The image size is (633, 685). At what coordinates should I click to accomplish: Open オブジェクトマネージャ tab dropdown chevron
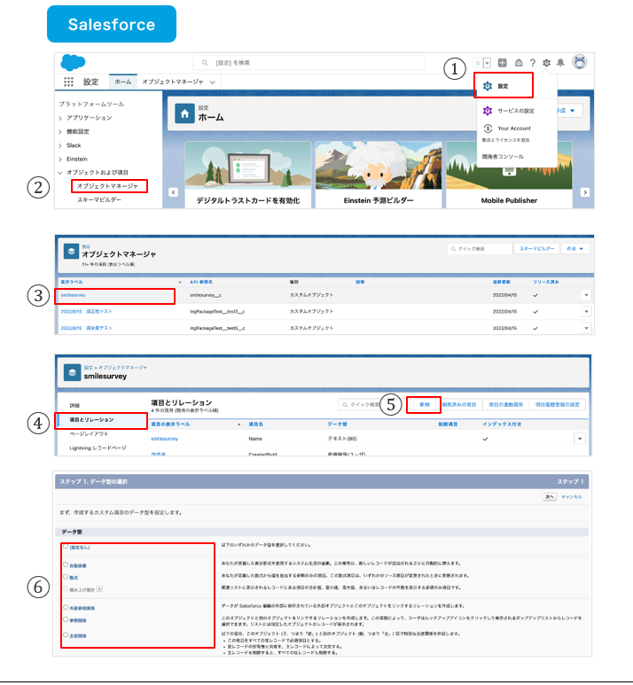[213, 82]
